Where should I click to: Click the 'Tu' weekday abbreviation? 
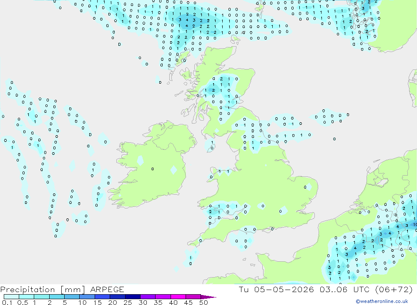coord(244,289)
